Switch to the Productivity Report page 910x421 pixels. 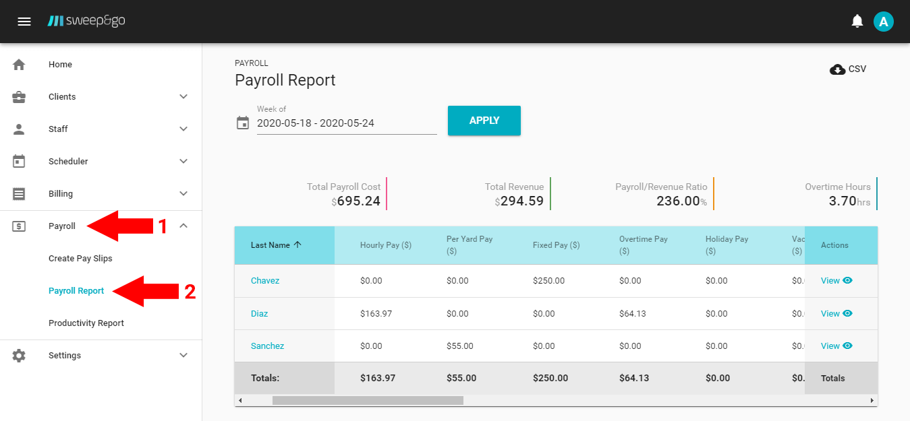[x=86, y=323]
